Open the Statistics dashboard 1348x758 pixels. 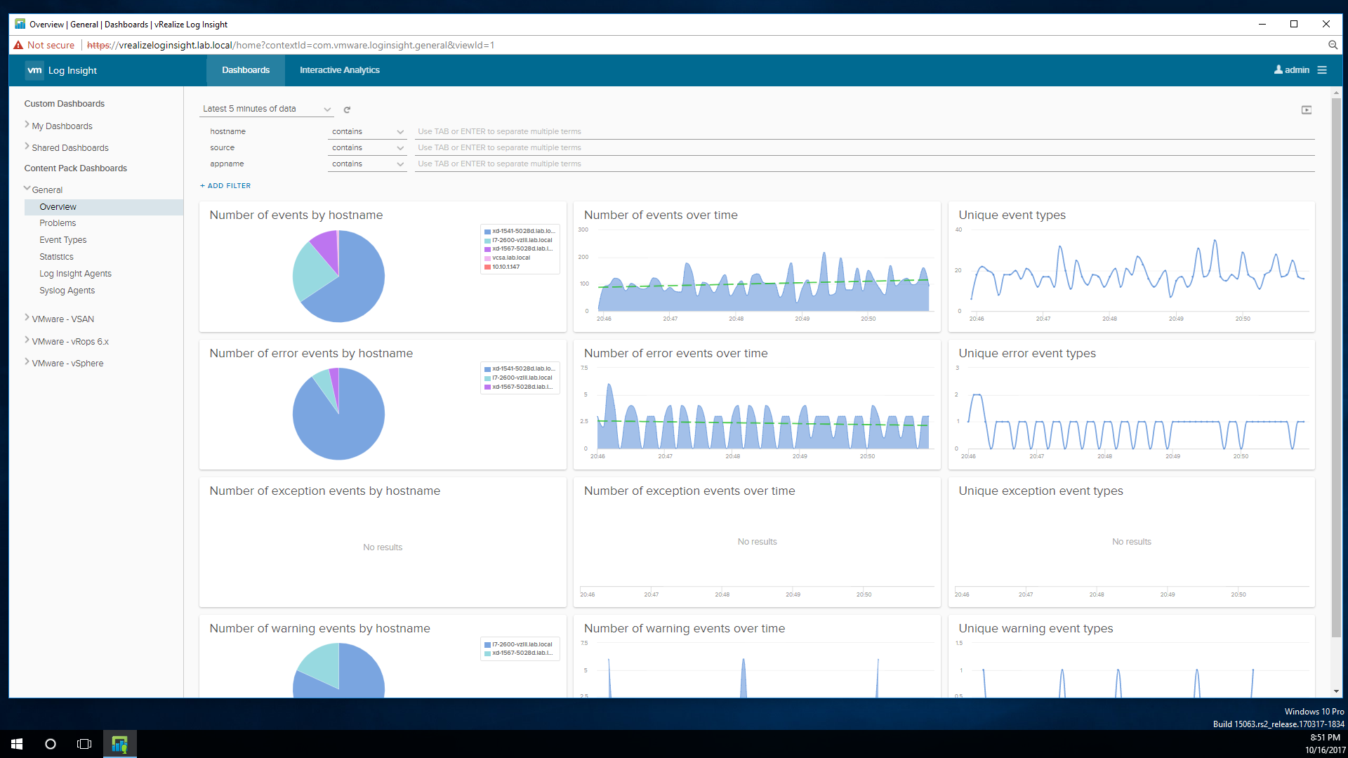pyautogui.click(x=56, y=257)
